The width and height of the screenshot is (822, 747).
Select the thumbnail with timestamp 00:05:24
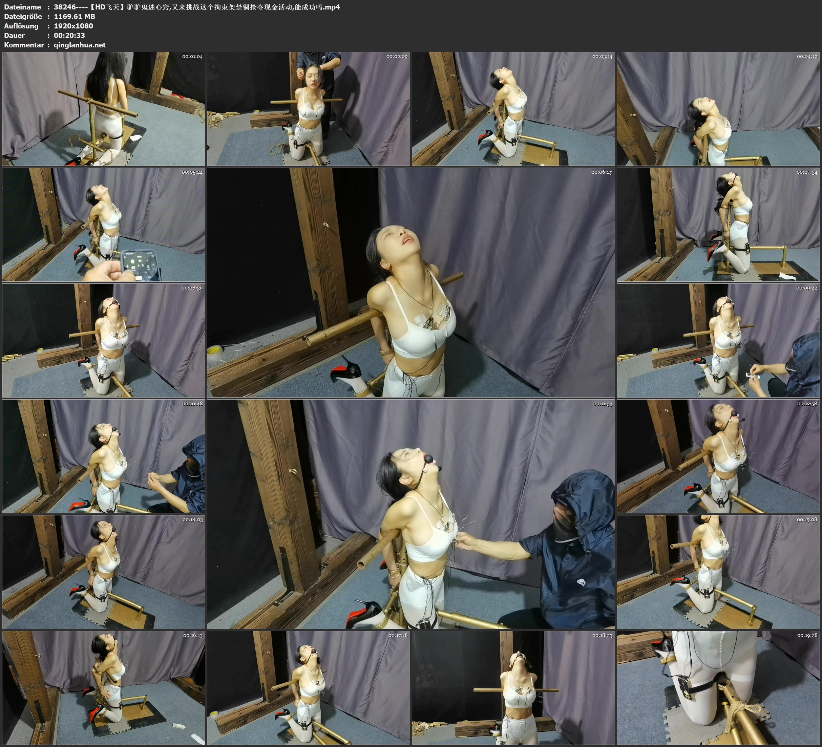click(104, 225)
